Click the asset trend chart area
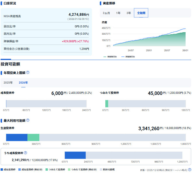The width and height of the screenshot is (192, 173). 149,36
